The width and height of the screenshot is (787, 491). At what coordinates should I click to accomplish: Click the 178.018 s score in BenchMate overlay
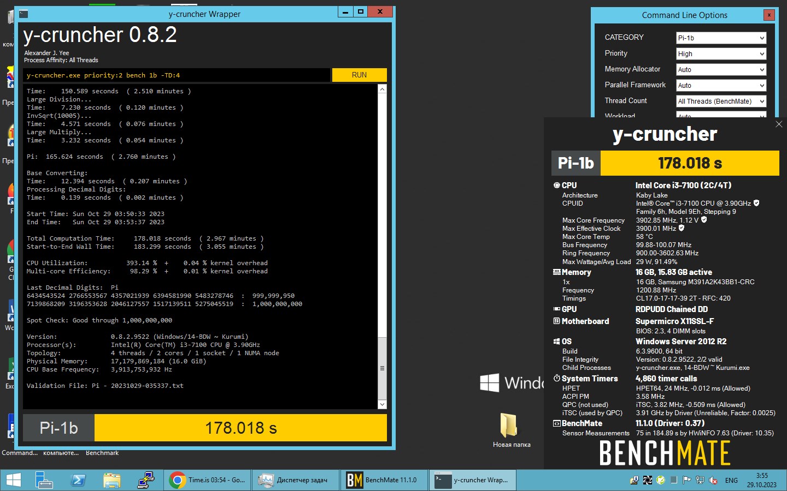(x=690, y=163)
